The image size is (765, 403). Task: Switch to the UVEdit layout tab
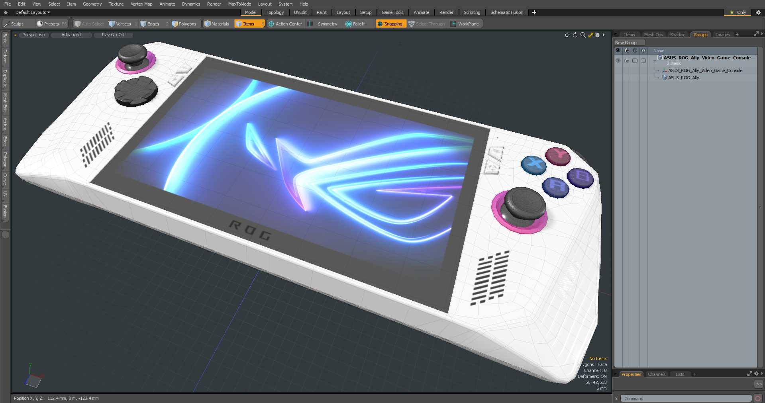point(300,12)
